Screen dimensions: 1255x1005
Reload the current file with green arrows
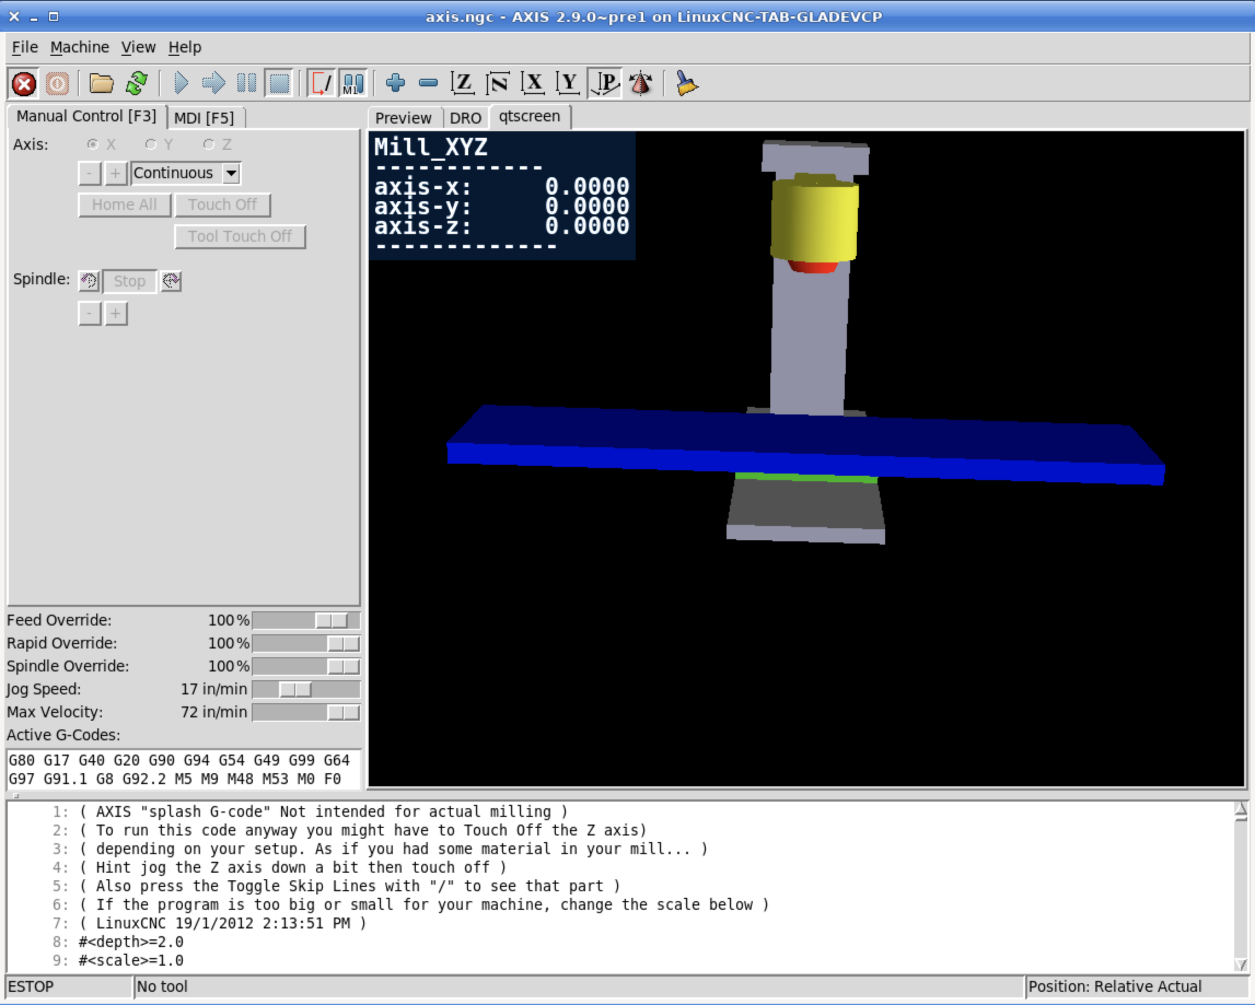tap(137, 83)
